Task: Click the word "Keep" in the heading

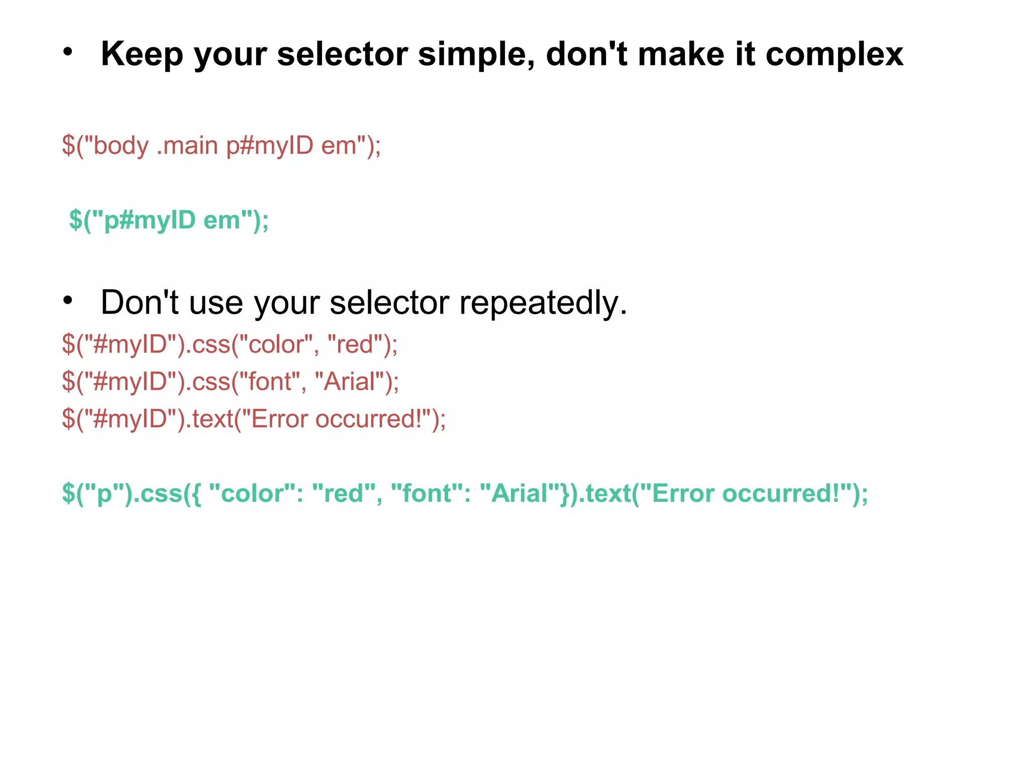Action: point(142,54)
